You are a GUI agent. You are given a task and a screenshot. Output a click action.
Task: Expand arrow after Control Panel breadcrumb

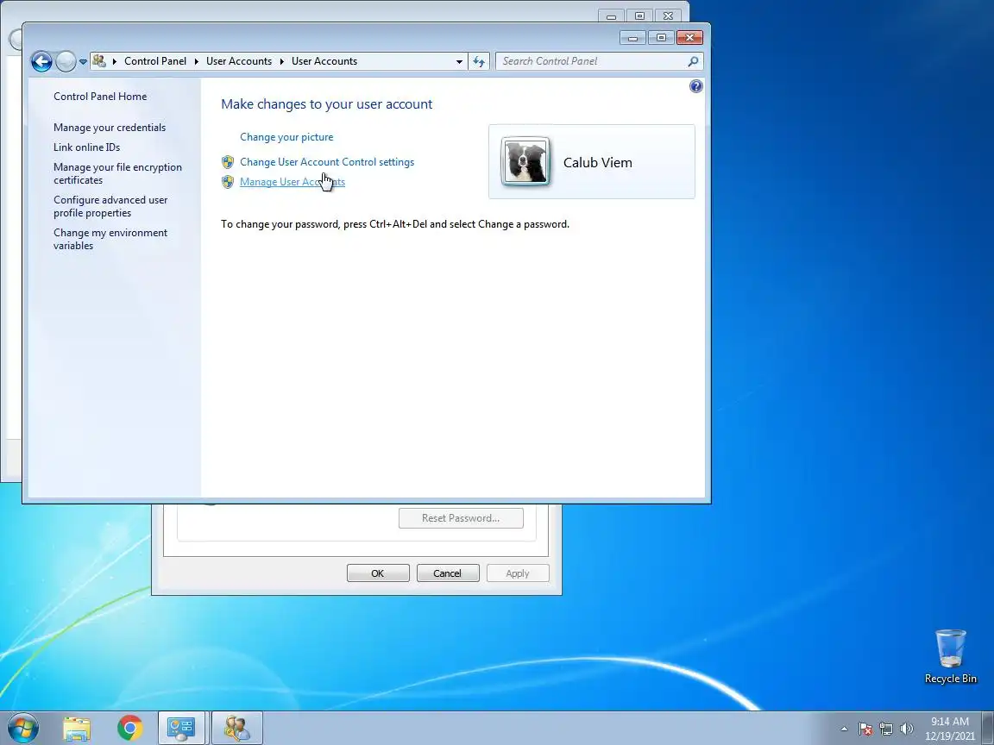click(197, 61)
